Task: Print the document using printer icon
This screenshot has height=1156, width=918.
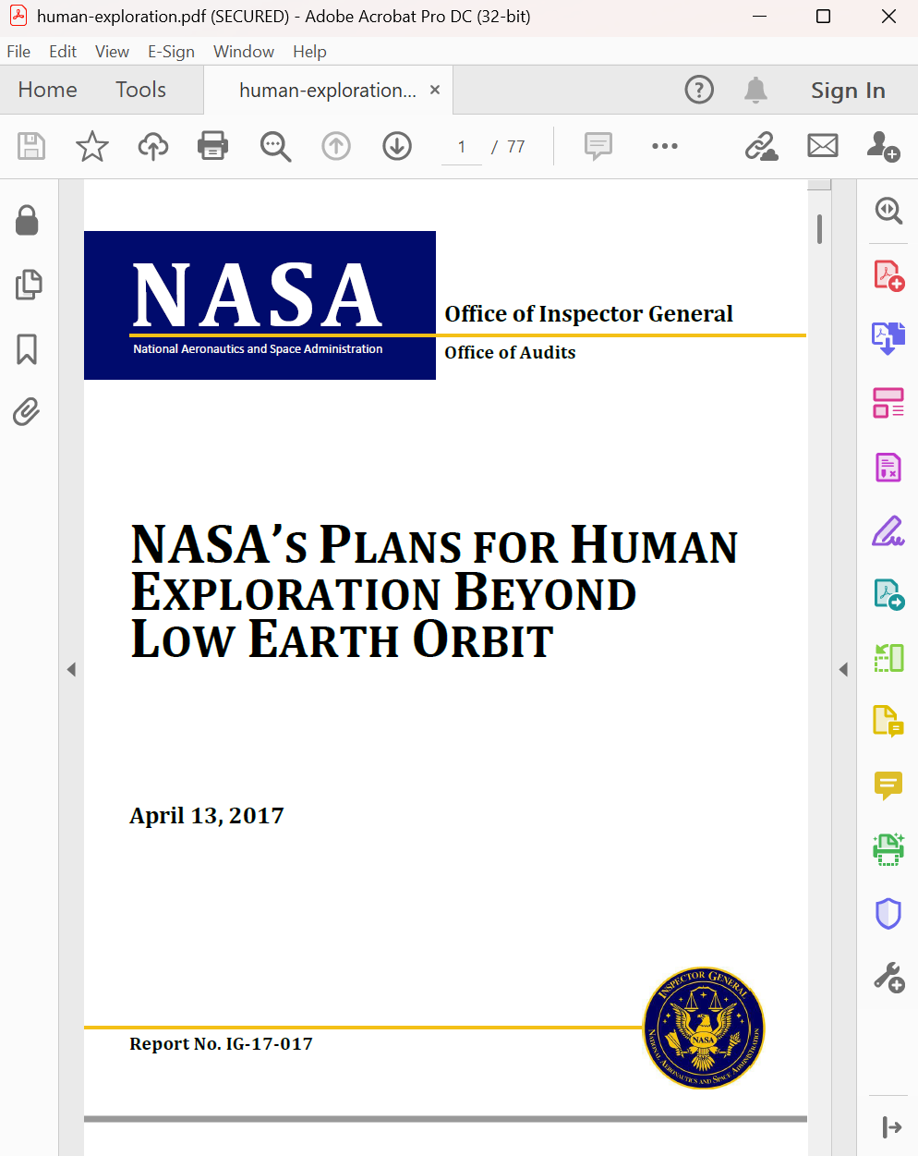Action: [213, 146]
